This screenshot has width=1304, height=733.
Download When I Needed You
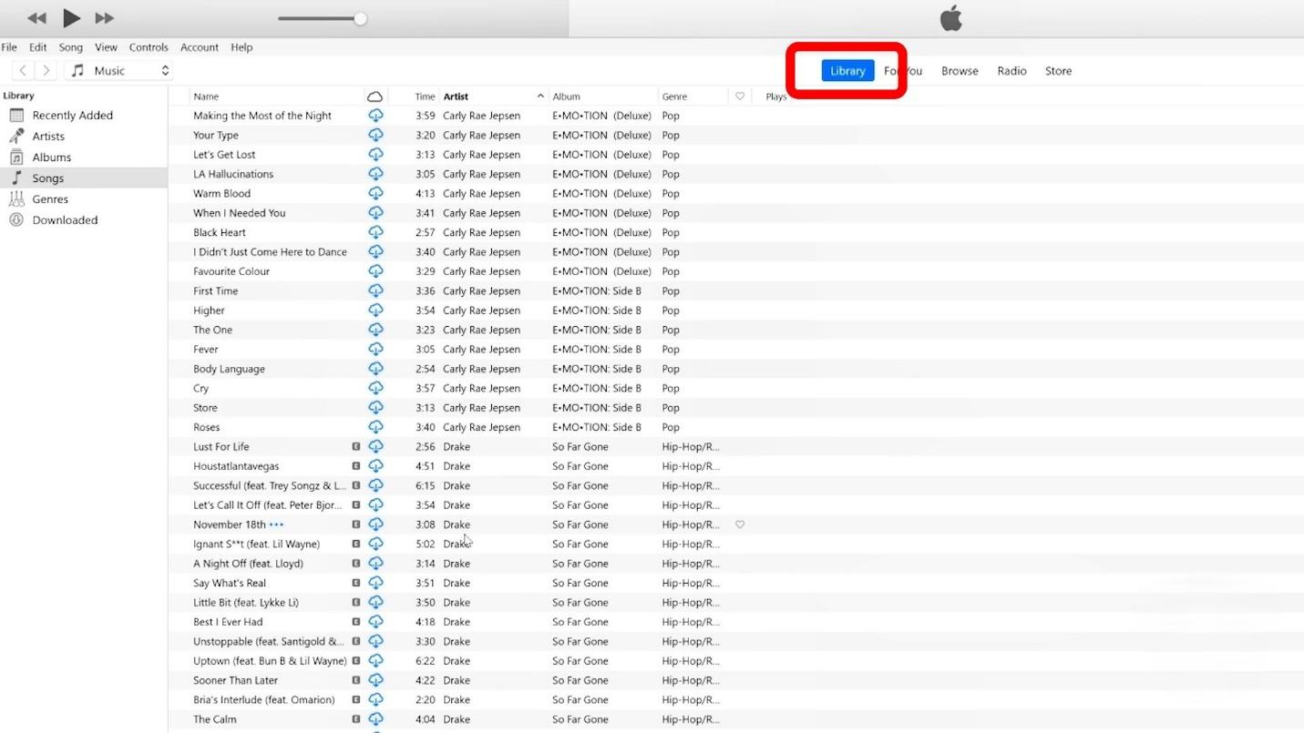coord(375,213)
